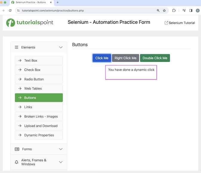Click the zoom magnifier in address bar

point(158,10)
